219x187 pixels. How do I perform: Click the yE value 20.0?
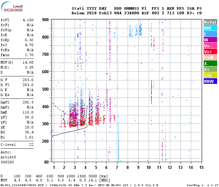(x=29, y=127)
